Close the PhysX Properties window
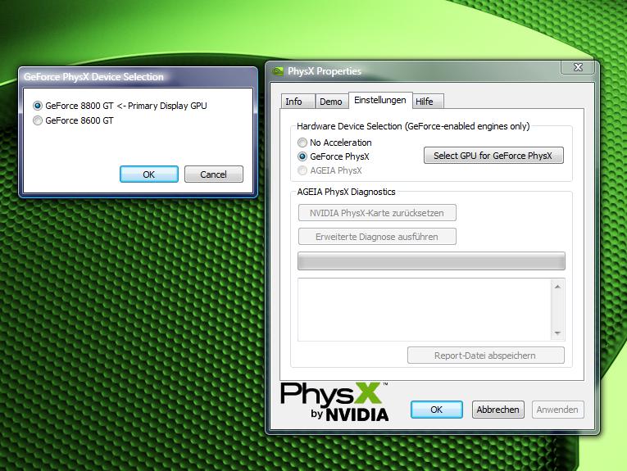 [578, 67]
